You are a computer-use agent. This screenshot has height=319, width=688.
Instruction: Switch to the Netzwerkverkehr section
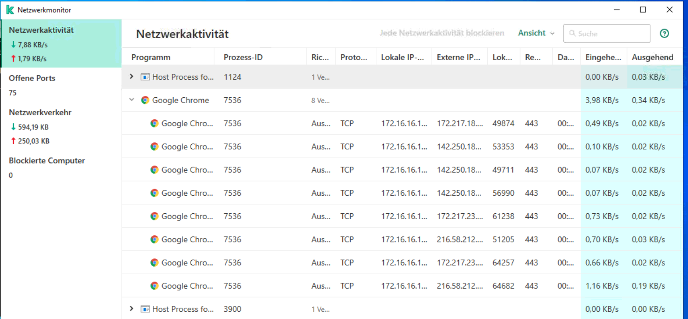[40, 113]
